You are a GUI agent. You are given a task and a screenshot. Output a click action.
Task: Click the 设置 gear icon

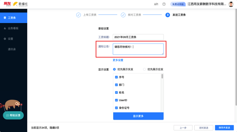[5, 39]
